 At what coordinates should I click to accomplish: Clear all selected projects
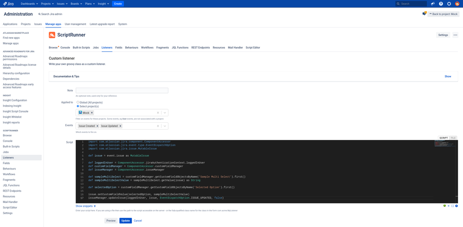tap(158, 113)
